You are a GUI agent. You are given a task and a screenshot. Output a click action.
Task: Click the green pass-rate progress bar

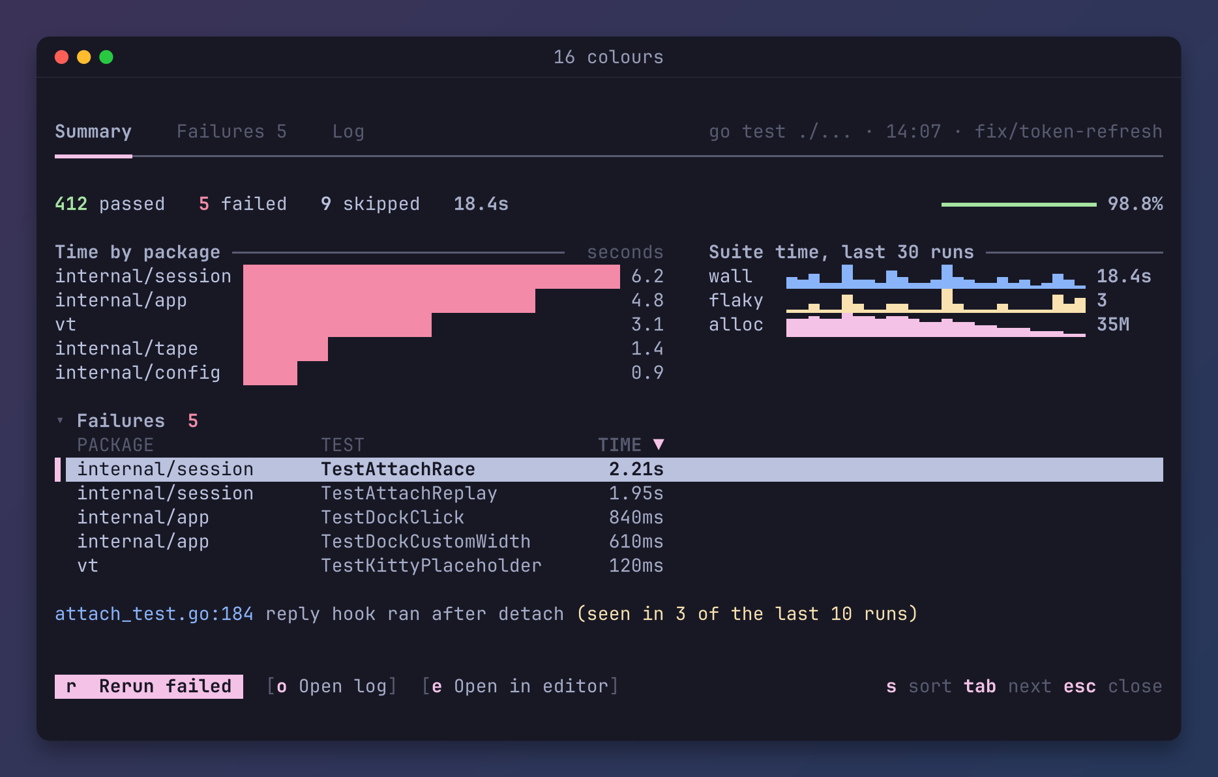tap(1018, 205)
